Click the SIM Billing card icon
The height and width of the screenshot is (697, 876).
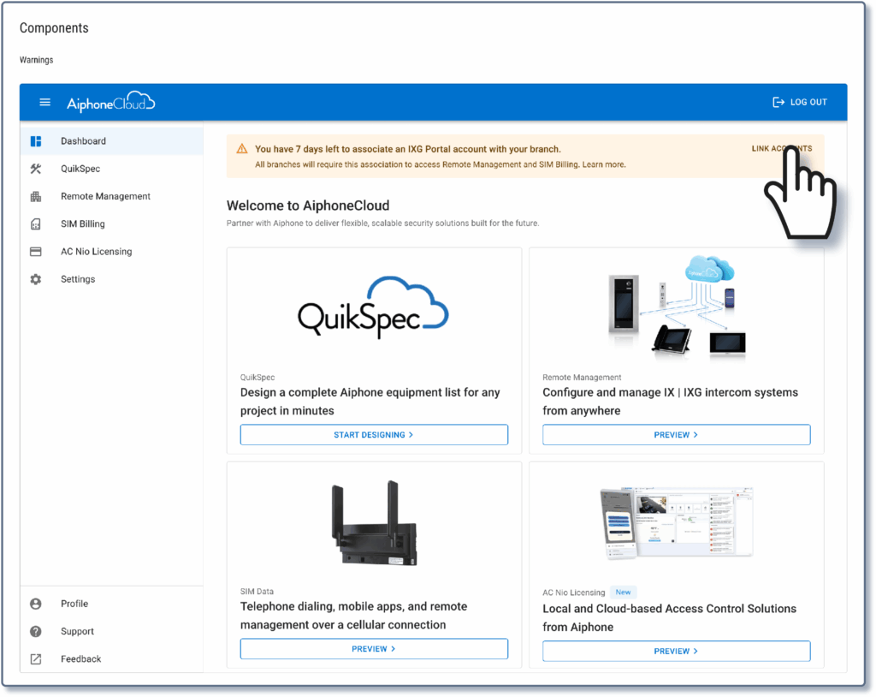pos(36,224)
